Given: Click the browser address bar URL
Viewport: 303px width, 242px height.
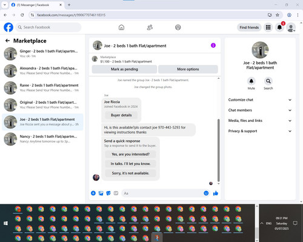Looking at the screenshot, I should pyautogui.click(x=71, y=15).
